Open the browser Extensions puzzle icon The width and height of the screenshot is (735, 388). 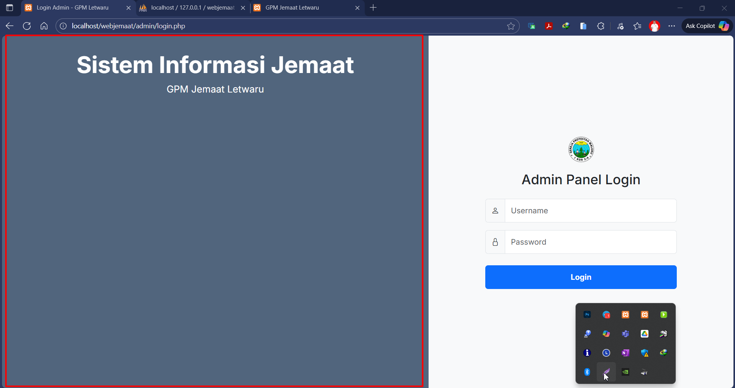tap(601, 26)
